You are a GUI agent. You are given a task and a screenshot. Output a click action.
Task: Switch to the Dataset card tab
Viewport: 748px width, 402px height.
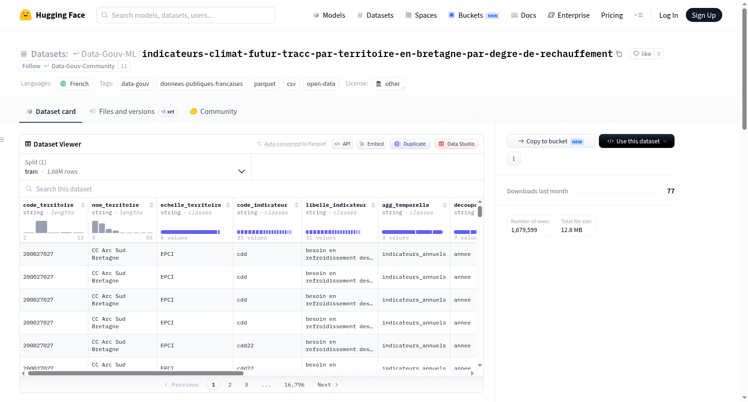(50, 112)
